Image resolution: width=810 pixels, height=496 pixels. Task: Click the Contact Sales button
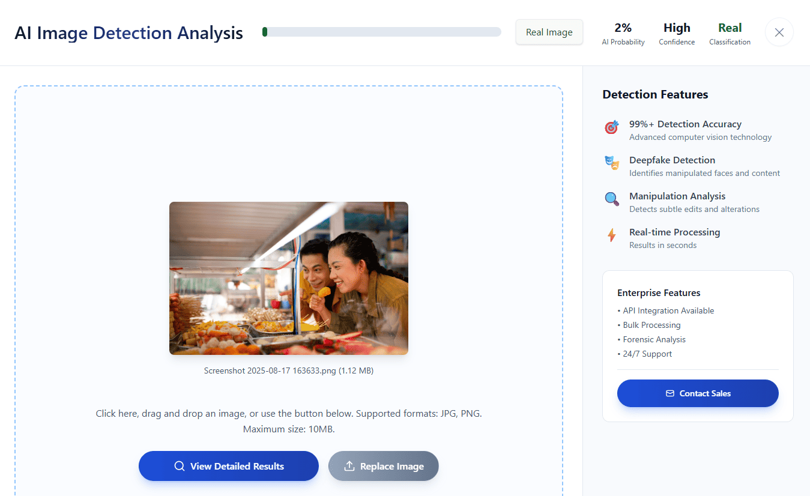[x=698, y=393]
